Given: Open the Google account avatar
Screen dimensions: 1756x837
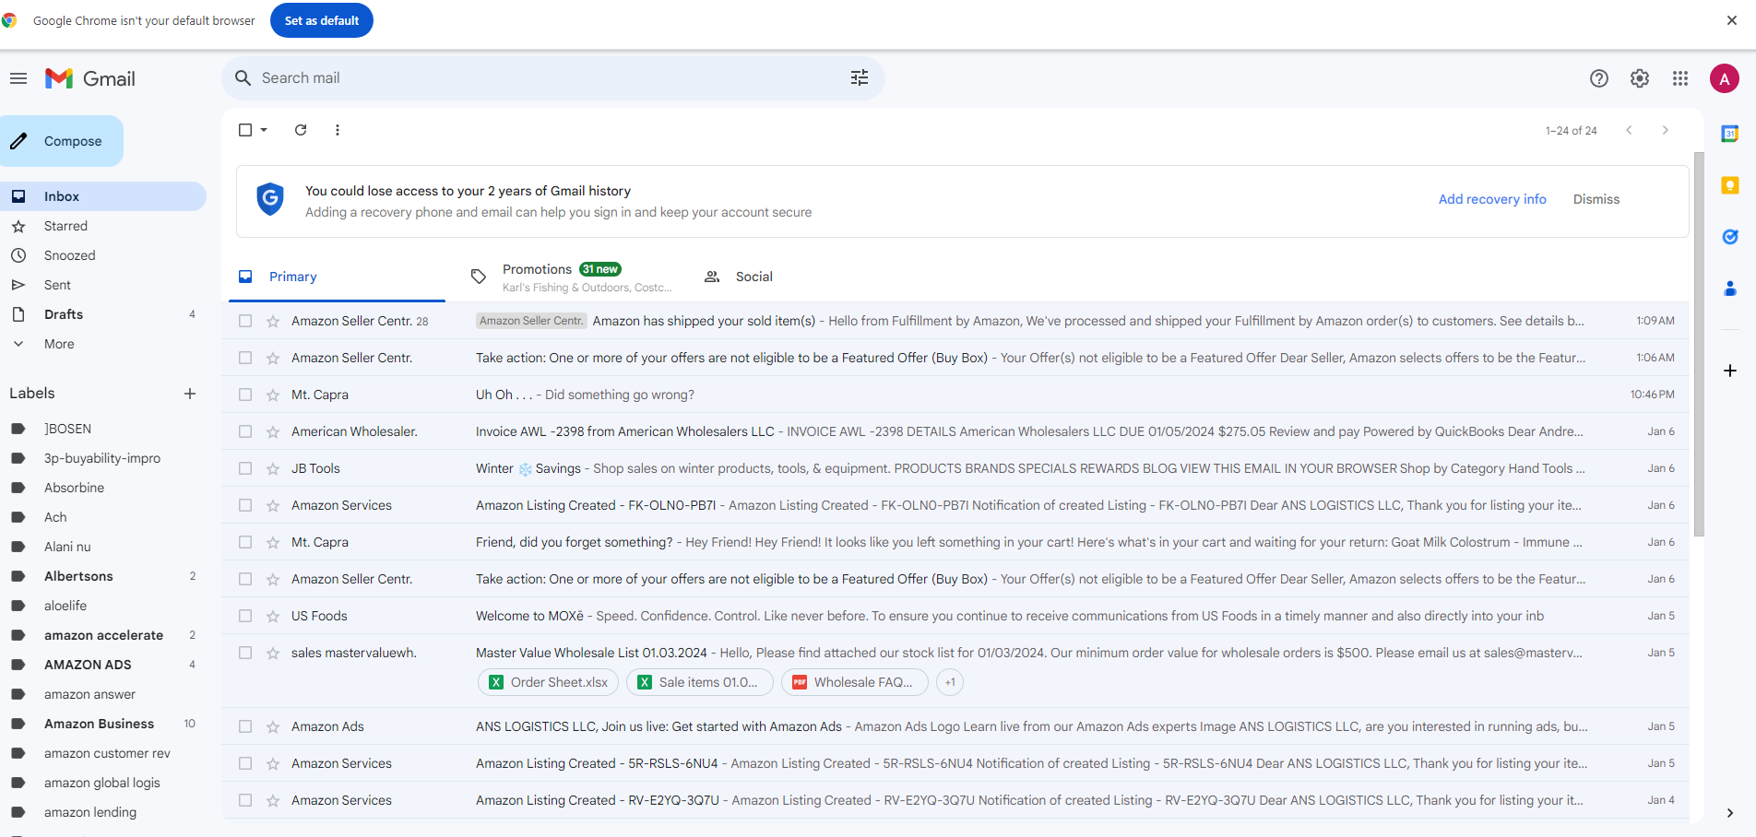Looking at the screenshot, I should coord(1725,78).
